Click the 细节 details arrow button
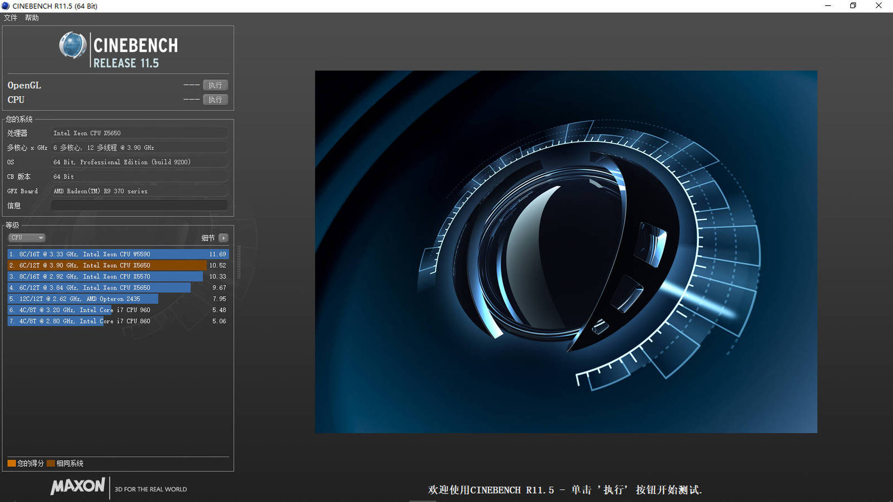The height and width of the screenshot is (502, 893). (x=224, y=238)
